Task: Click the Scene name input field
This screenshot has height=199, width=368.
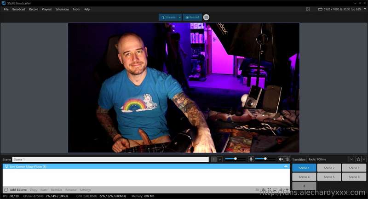Action: coord(110,159)
